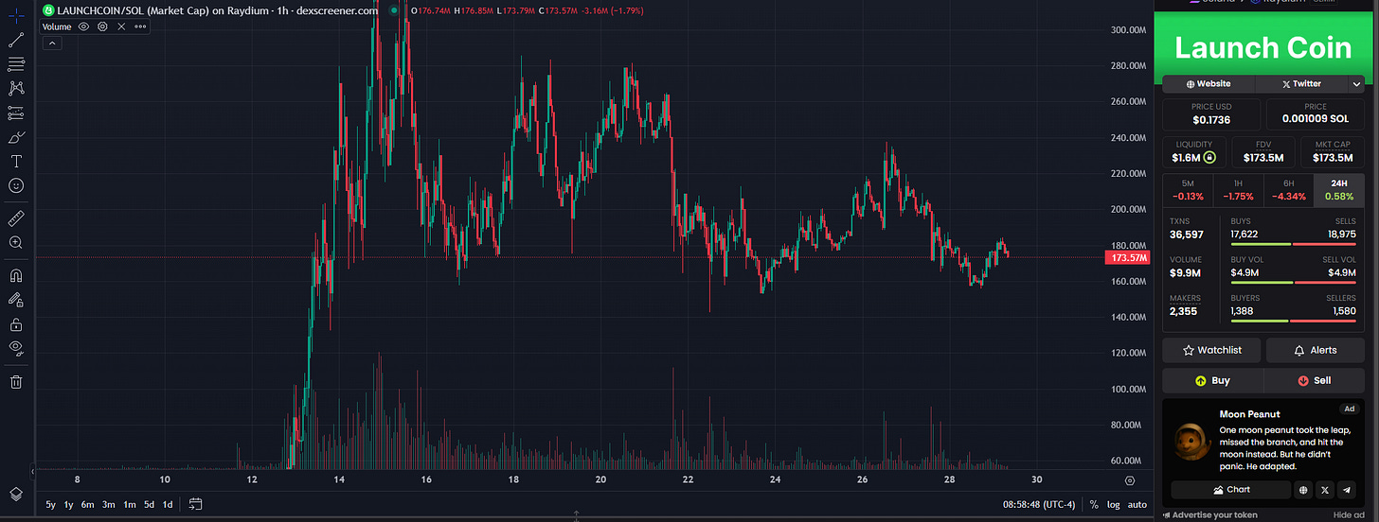Toggle log scale mode
This screenshot has height=522, width=1379.
[x=1113, y=504]
